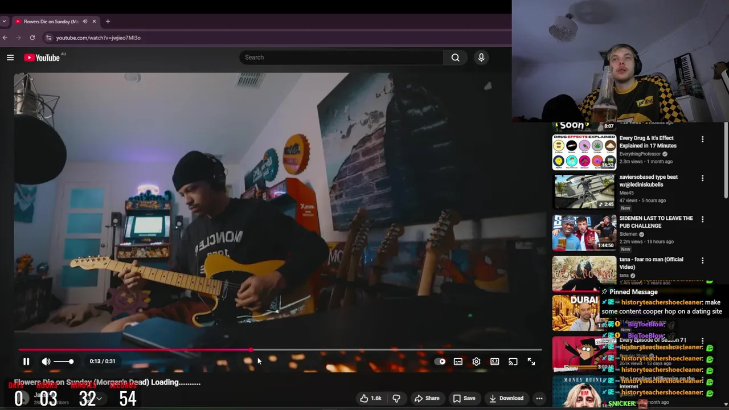729x410 pixels.
Task: Open site information icon in address bar
Action: (x=48, y=38)
